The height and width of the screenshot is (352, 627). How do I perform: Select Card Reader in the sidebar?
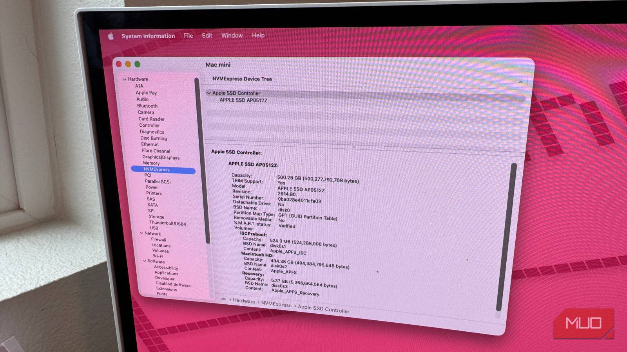point(151,119)
